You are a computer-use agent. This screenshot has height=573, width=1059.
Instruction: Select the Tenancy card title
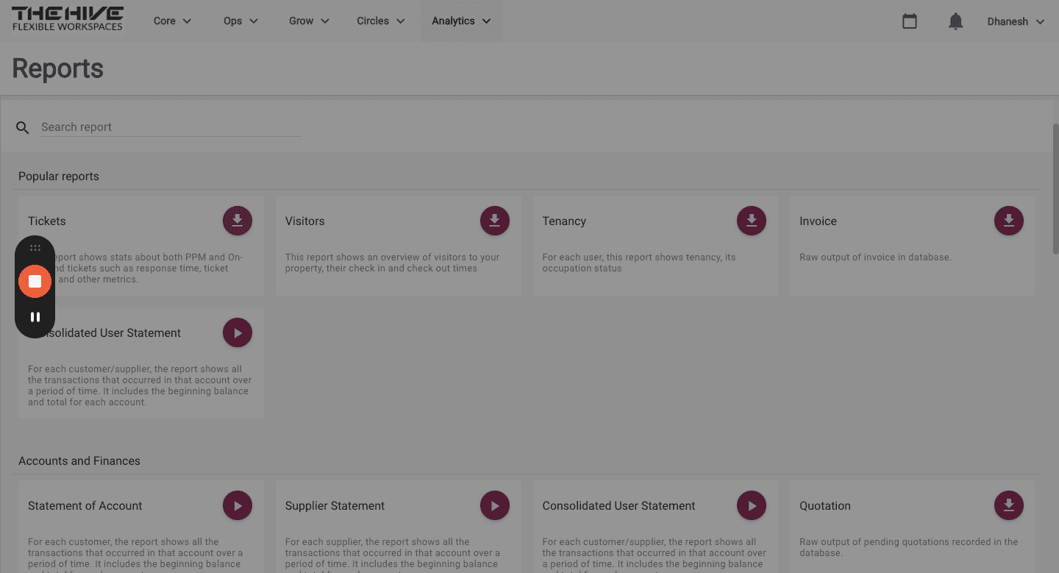pyautogui.click(x=564, y=221)
